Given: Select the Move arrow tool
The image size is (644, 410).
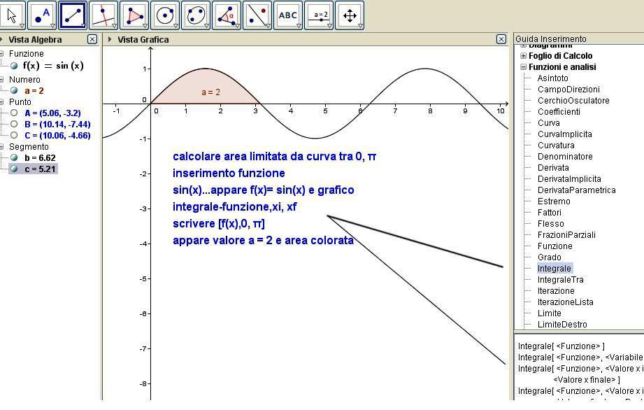Looking at the screenshot, I should 13,15.
